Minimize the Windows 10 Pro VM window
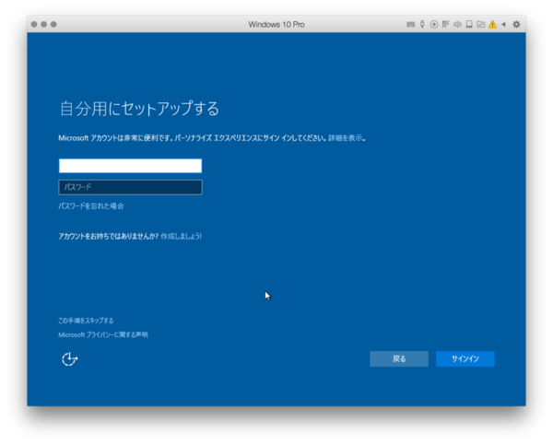 [43, 24]
